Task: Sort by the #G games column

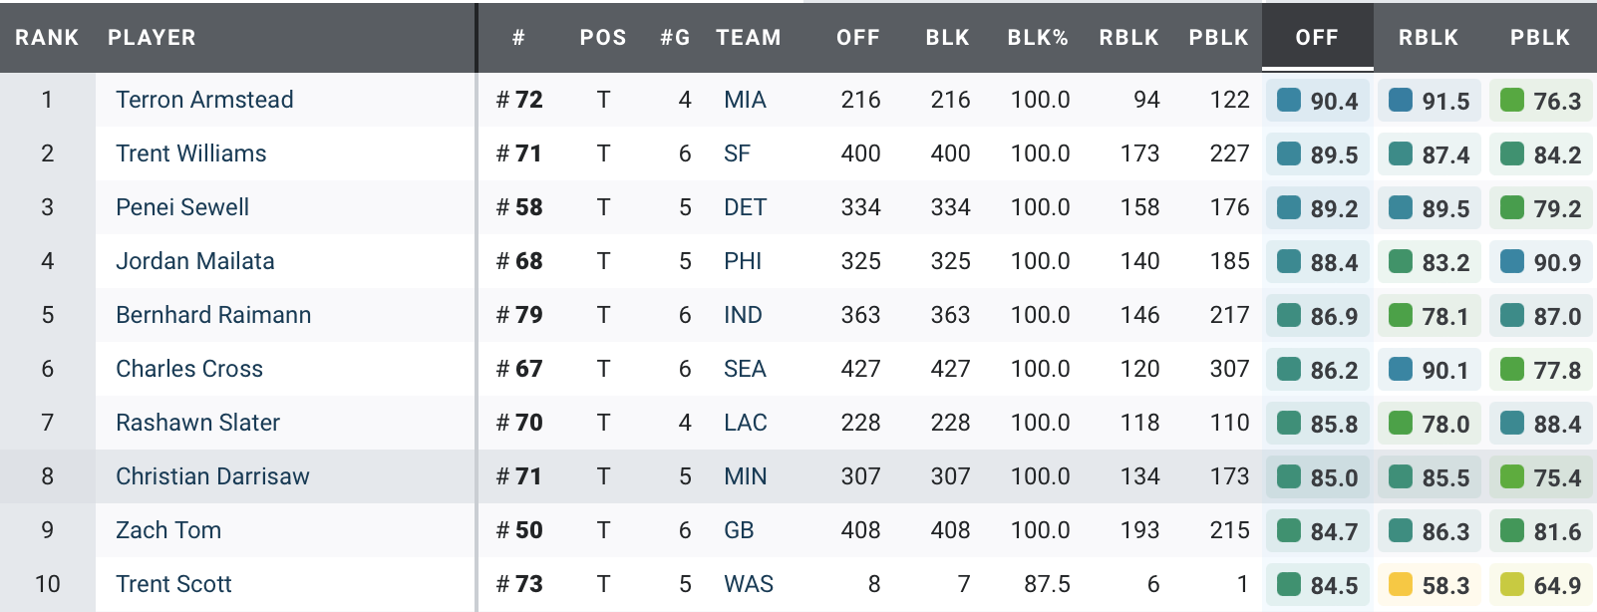Action: (x=675, y=38)
